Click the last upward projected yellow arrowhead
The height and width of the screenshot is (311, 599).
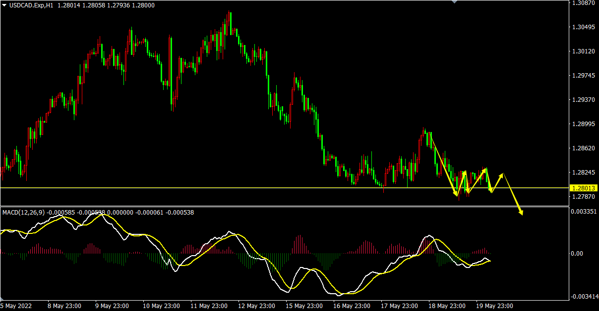pyautogui.click(x=502, y=175)
